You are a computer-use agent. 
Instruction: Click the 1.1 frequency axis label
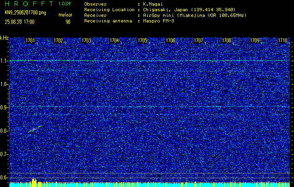pyautogui.click(x=3, y=61)
